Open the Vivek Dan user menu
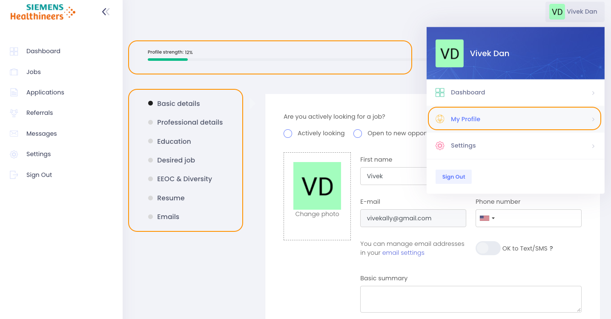The image size is (611, 319). (574, 12)
